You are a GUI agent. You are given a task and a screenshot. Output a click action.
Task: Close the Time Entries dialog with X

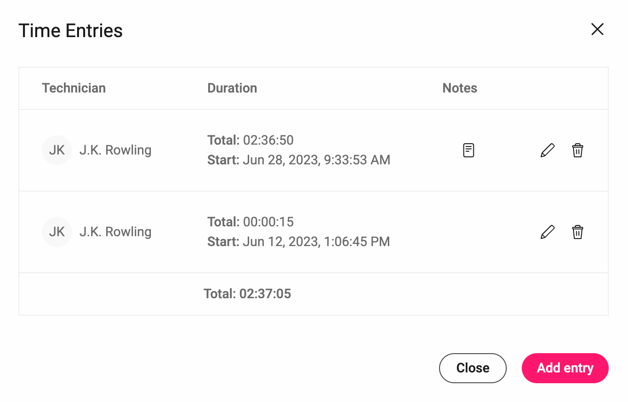pyautogui.click(x=597, y=30)
